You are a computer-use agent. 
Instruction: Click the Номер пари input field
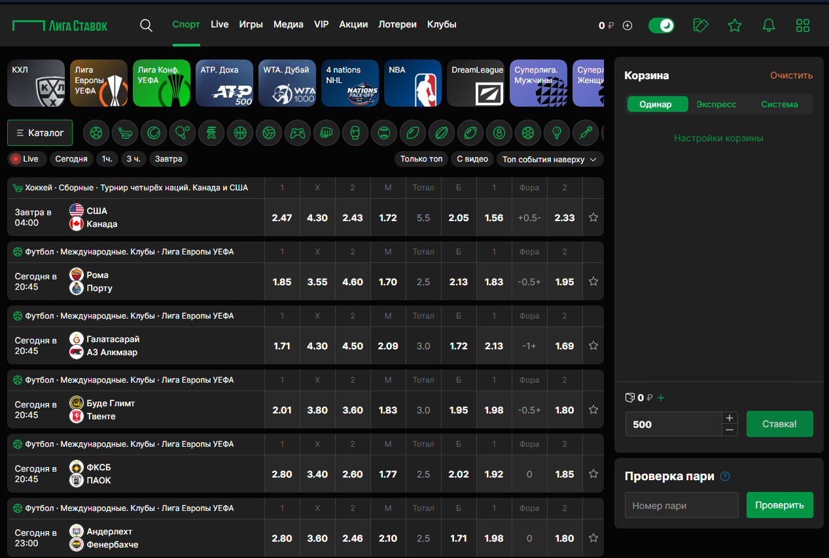(x=682, y=505)
